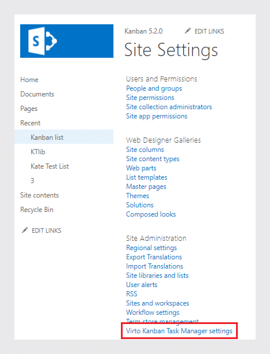270x354 pixels.
Task: Open Solutions gallery
Action: (140, 205)
